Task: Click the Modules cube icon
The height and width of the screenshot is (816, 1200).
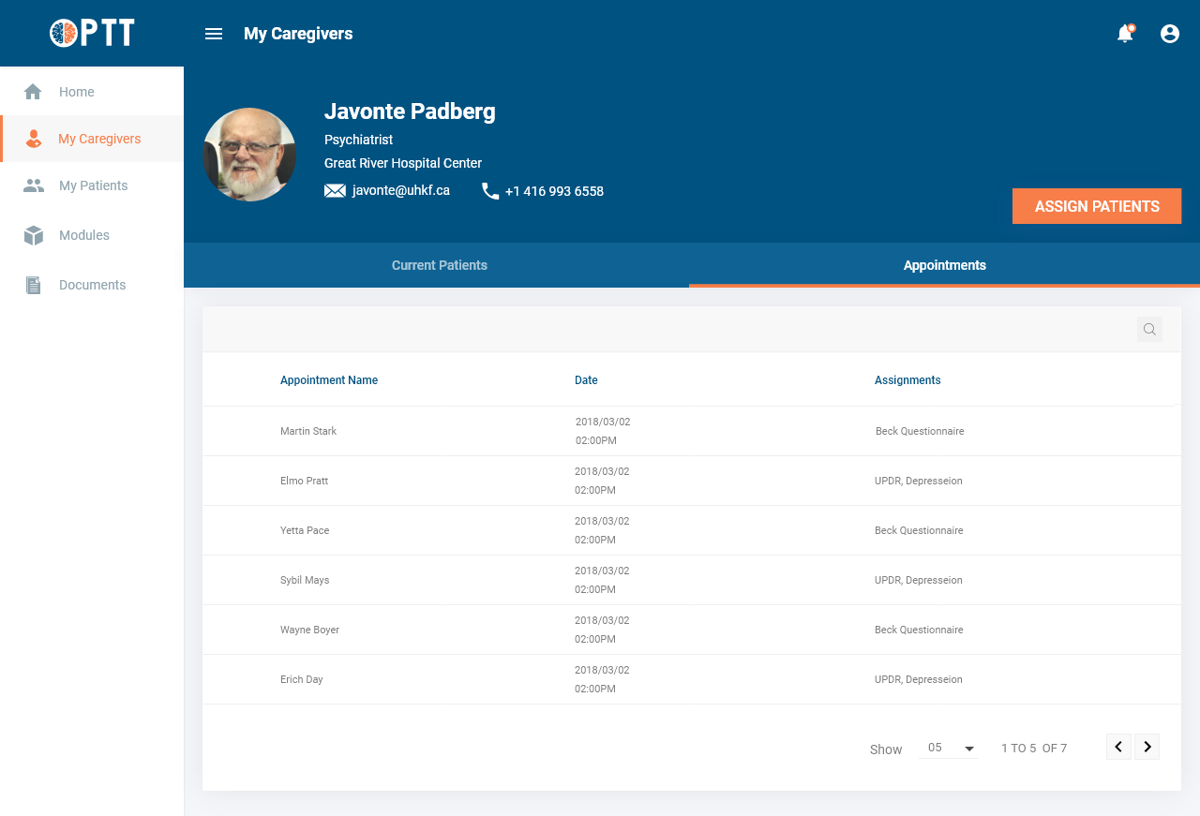Action: tap(34, 235)
